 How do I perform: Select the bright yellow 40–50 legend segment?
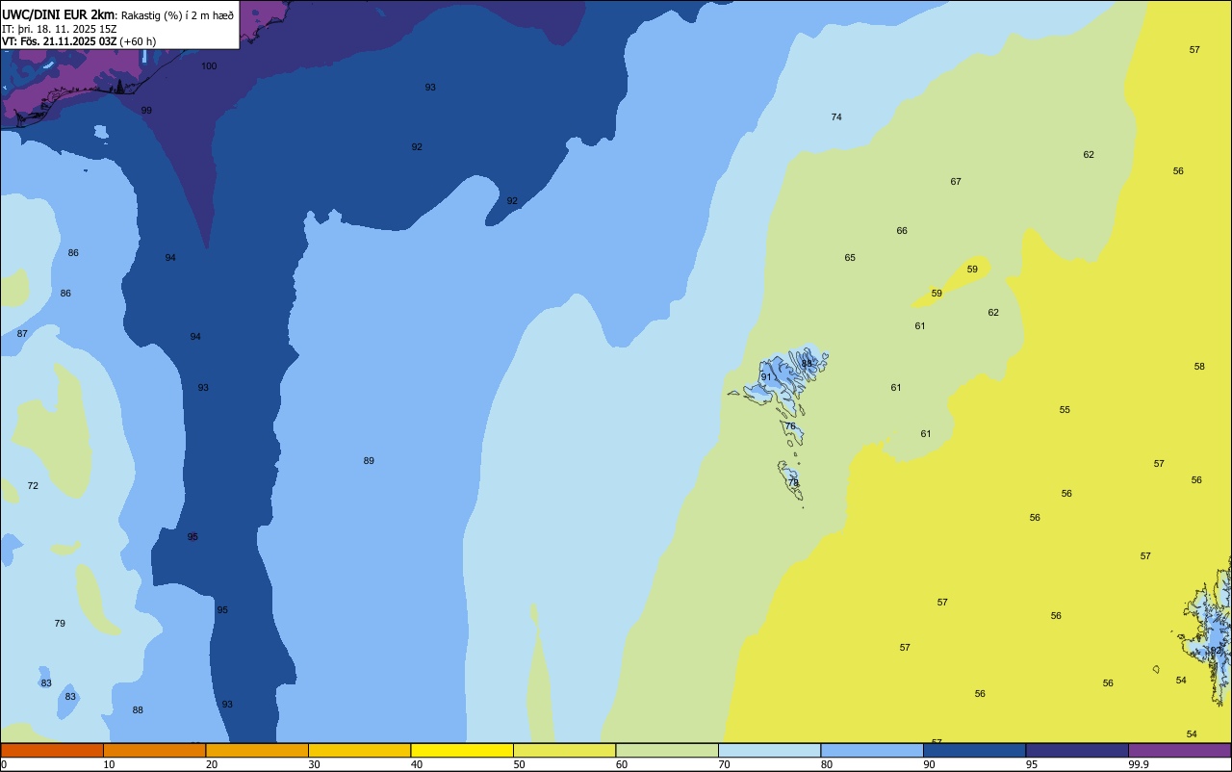point(462,750)
